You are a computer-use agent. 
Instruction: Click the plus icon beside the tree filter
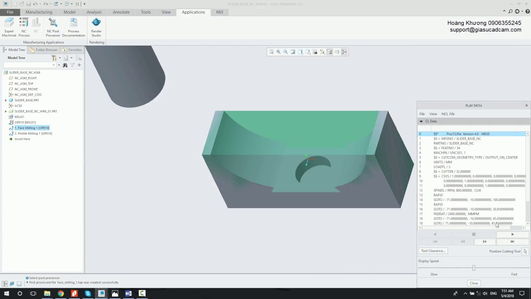[79, 65]
